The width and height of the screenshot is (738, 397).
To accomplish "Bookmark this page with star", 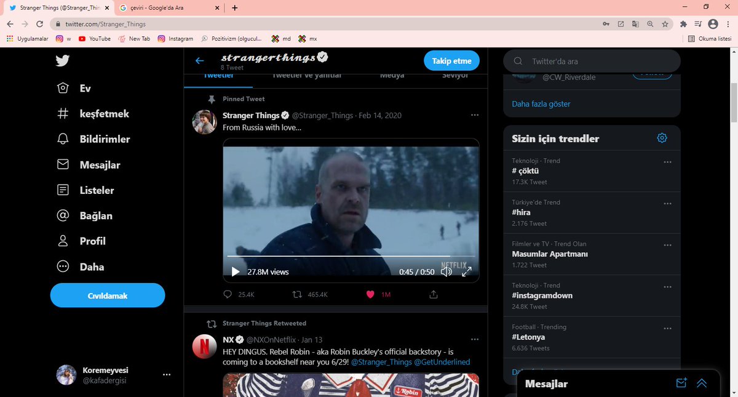I will (665, 24).
